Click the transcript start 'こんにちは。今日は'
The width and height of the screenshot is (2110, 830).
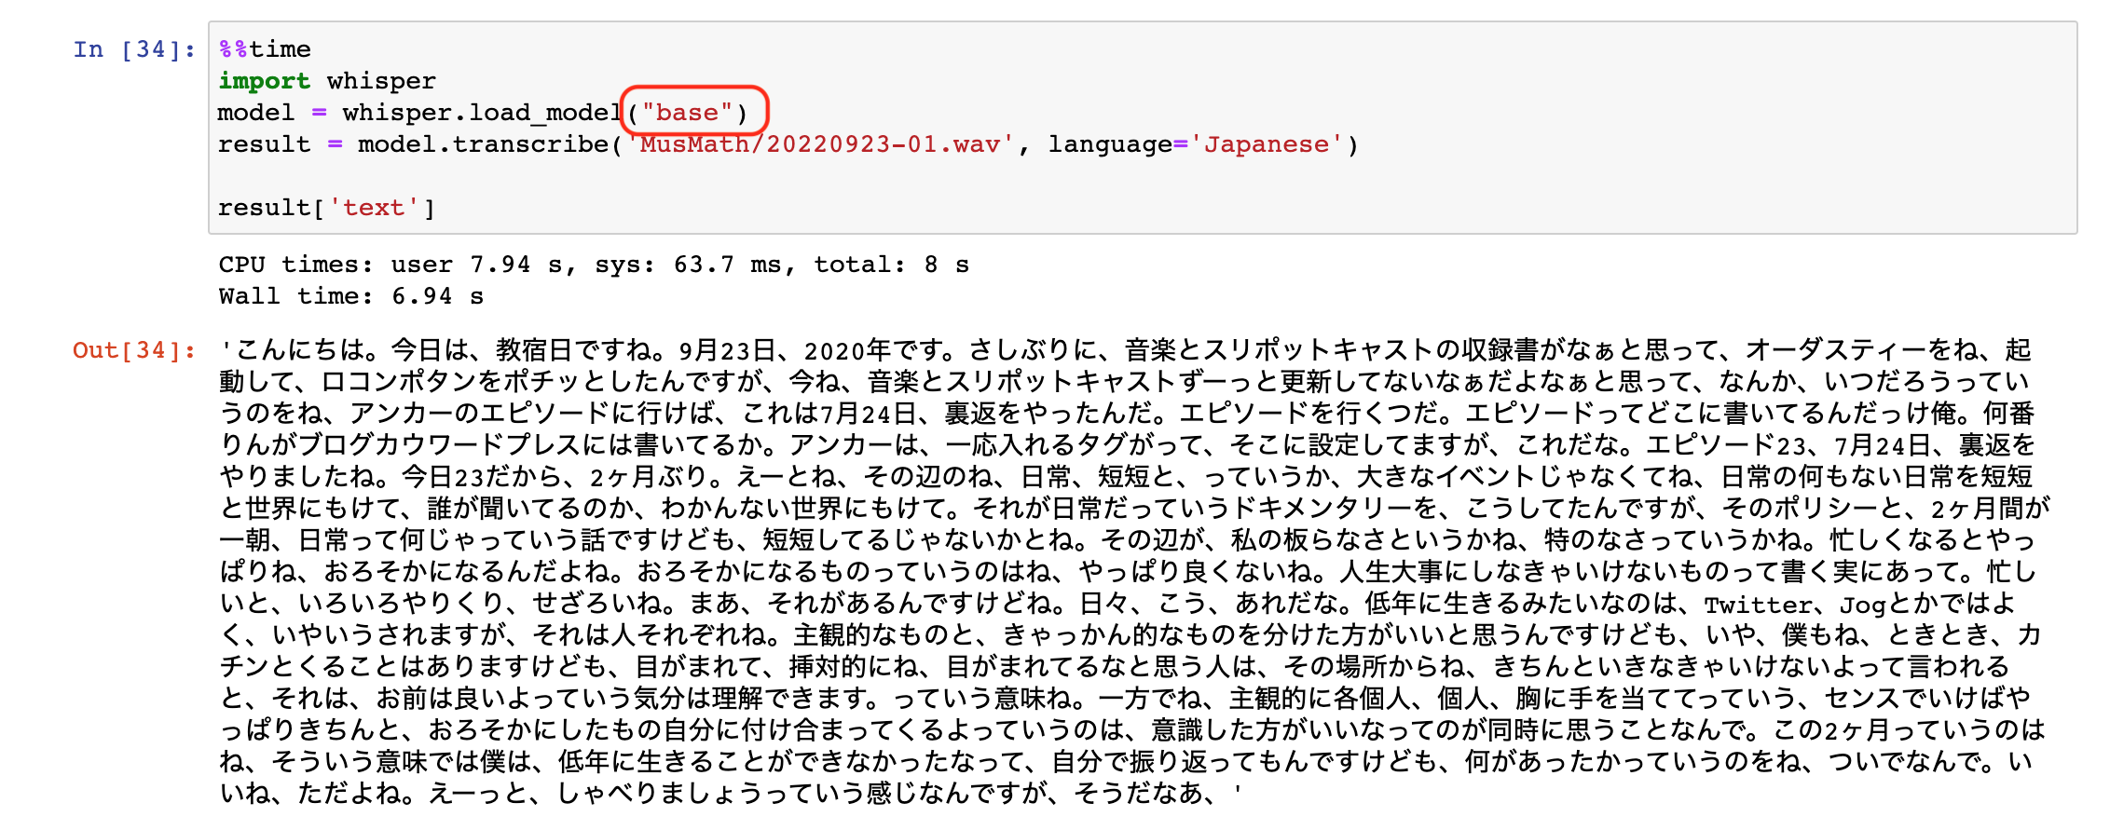point(352,350)
